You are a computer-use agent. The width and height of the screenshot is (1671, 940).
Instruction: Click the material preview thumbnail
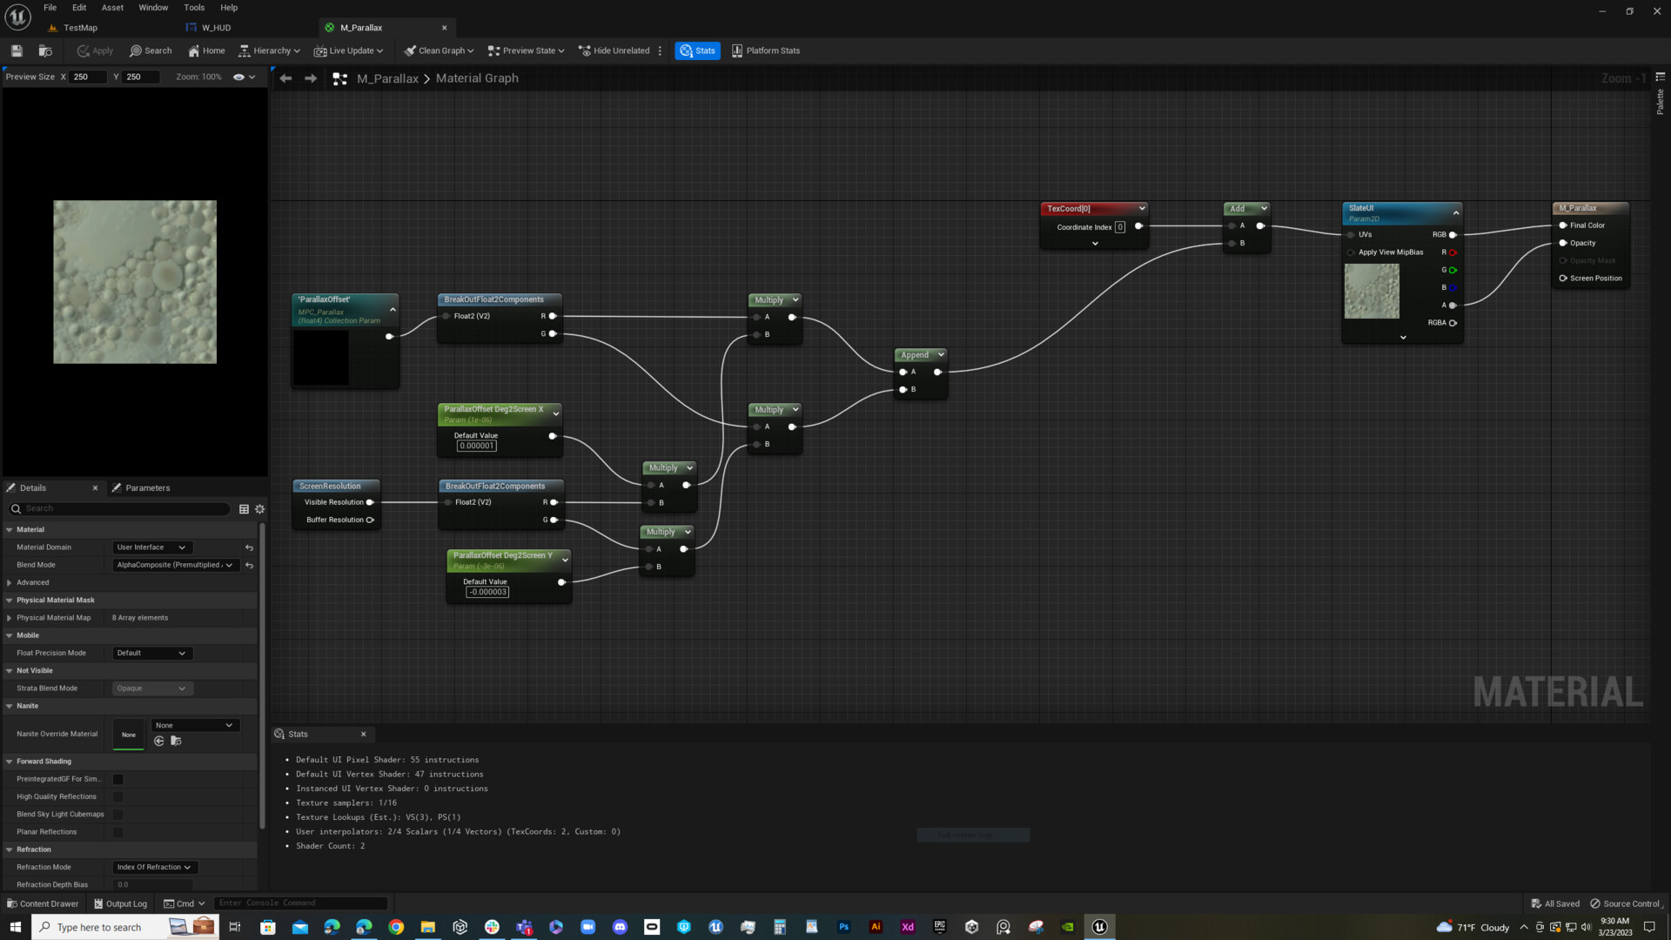(135, 281)
